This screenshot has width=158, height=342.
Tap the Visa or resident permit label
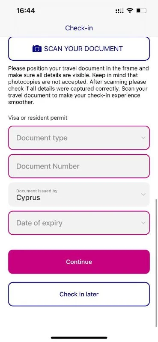click(38, 118)
